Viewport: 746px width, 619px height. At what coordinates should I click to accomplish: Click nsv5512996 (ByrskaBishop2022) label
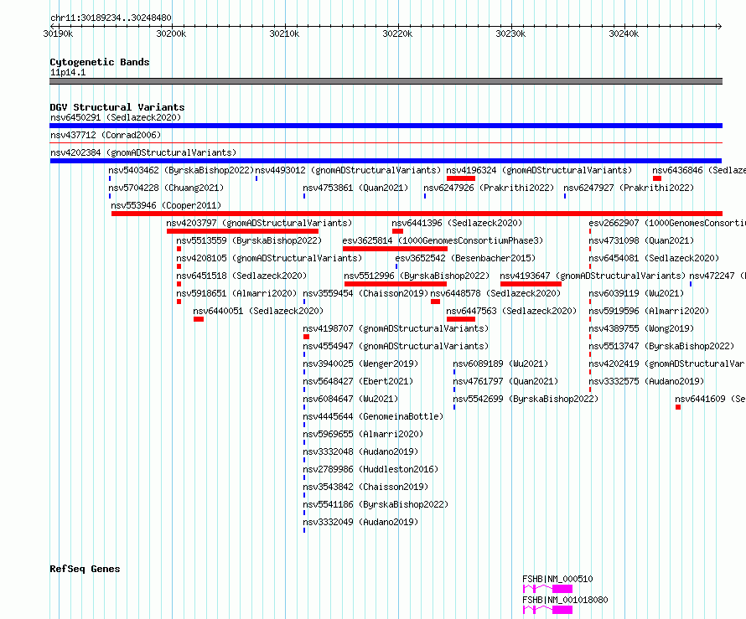coord(417,276)
